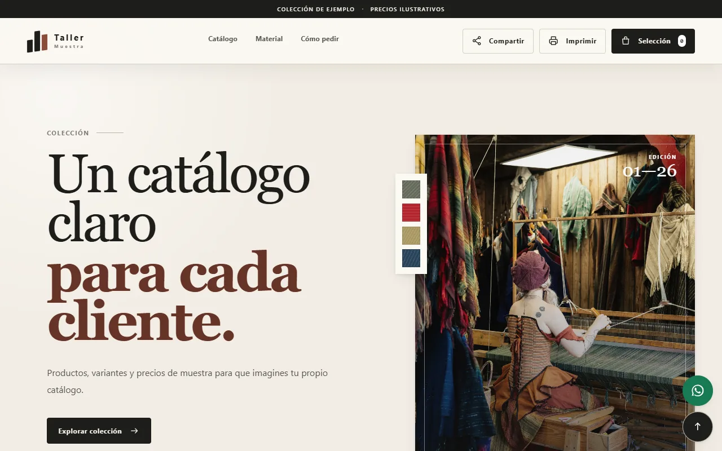Click the 'EDICIÓN' label on the image
The width and height of the screenshot is (722, 451).
[x=662, y=157]
